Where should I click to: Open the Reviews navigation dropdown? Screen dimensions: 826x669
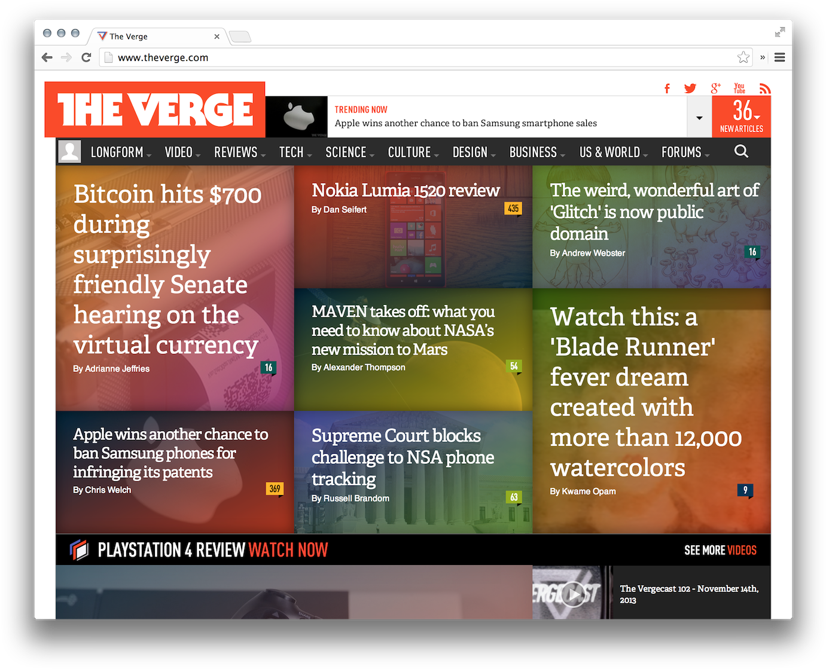pyautogui.click(x=239, y=152)
